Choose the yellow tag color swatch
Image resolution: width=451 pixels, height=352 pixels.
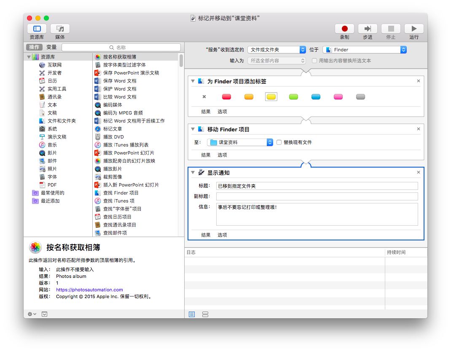271,97
